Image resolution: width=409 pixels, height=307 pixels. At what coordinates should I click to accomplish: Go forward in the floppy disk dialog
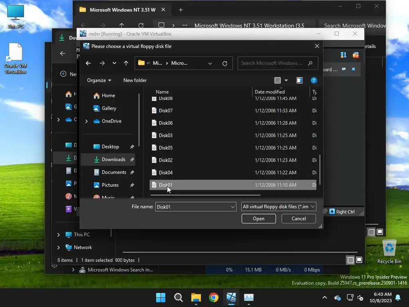click(x=102, y=63)
